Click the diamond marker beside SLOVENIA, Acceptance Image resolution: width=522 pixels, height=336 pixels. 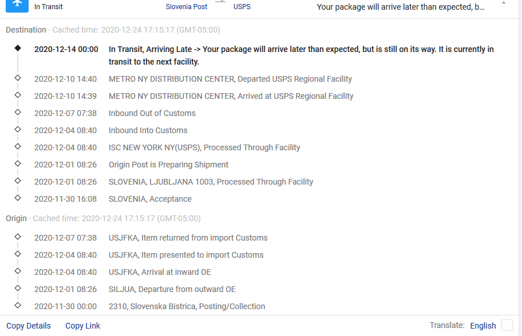pyautogui.click(x=18, y=198)
